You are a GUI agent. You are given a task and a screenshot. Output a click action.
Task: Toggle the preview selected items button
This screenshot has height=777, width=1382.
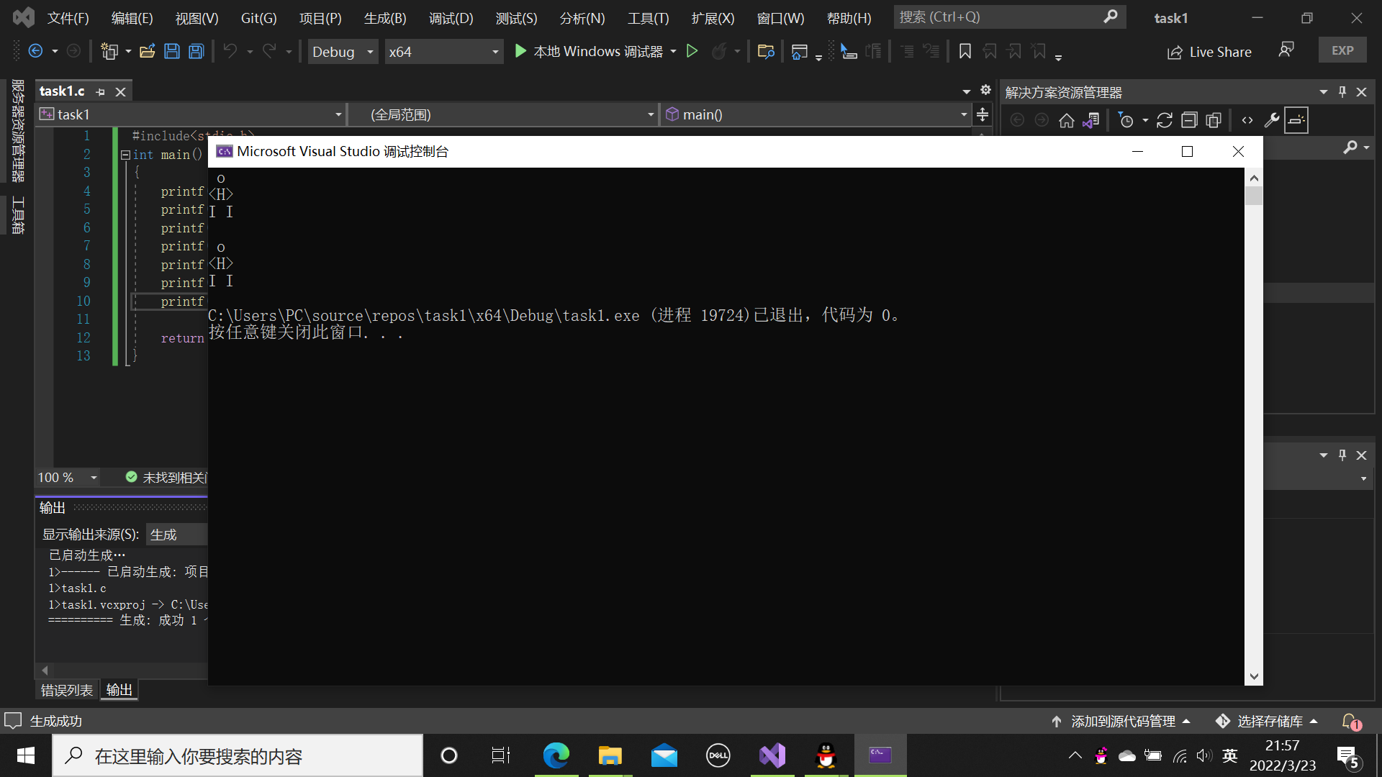point(1296,120)
